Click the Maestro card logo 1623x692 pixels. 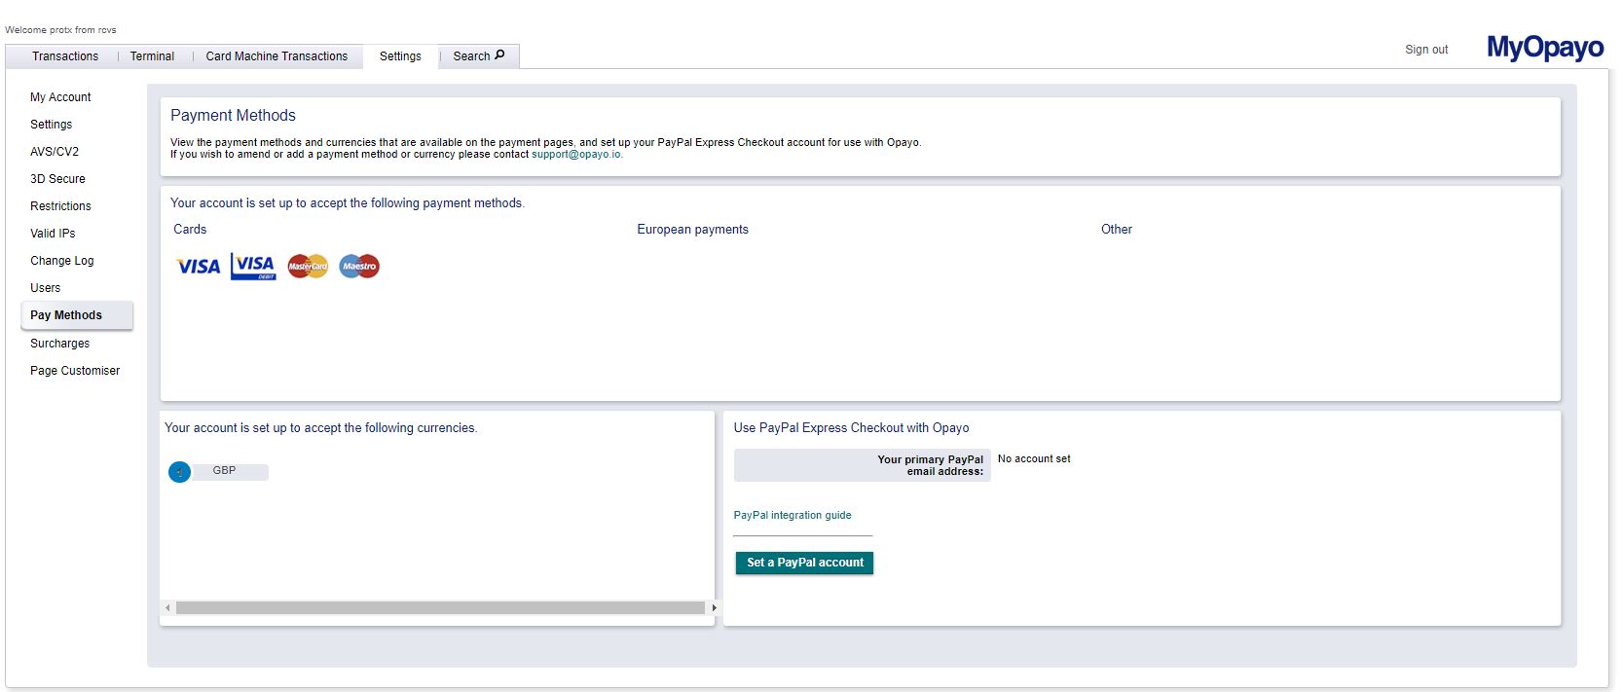[x=359, y=267]
